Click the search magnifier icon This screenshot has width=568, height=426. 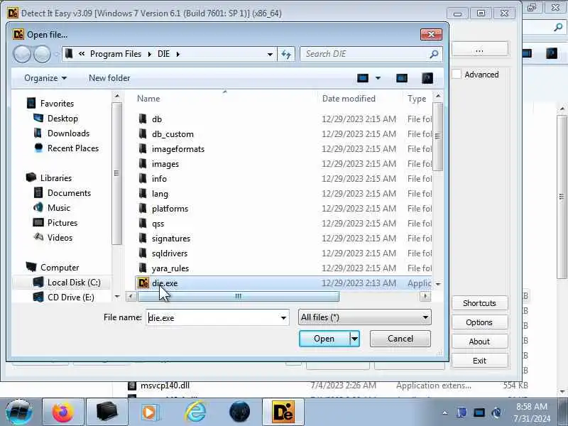point(434,54)
